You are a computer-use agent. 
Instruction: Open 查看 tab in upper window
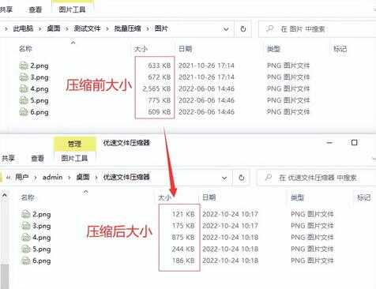(x=36, y=9)
